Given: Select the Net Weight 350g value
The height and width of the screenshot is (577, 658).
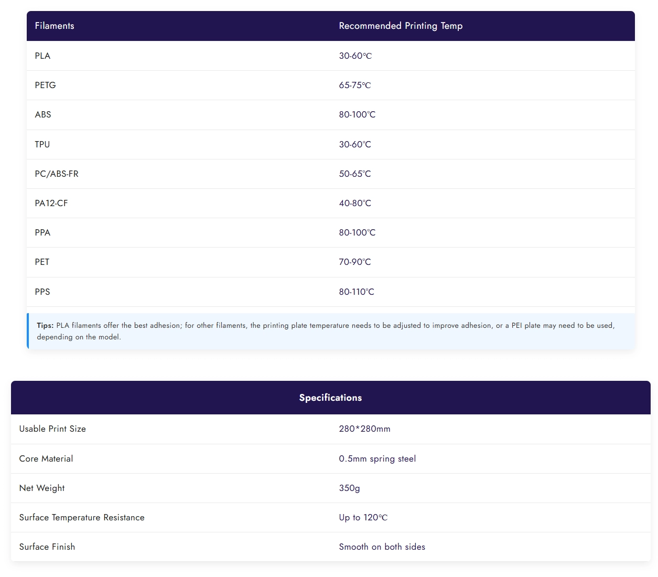Looking at the screenshot, I should [349, 488].
